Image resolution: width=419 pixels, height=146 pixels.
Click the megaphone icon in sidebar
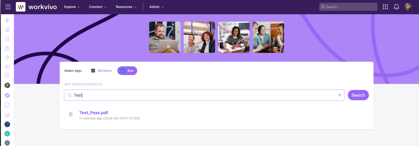pyautogui.click(x=7, y=67)
